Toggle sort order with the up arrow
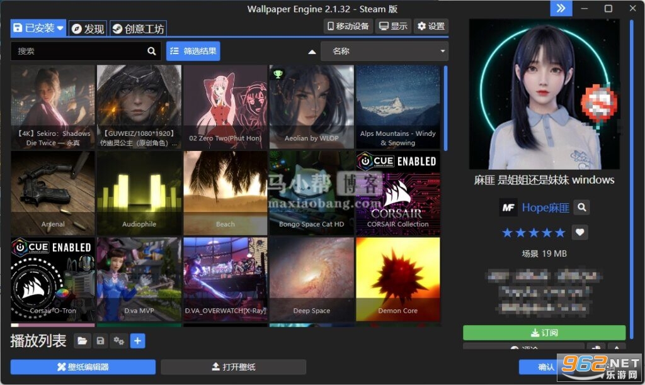Image resolution: width=645 pixels, height=385 pixels. (x=312, y=52)
